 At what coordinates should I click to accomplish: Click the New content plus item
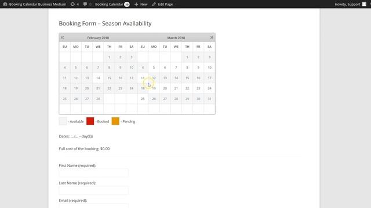(x=141, y=4)
